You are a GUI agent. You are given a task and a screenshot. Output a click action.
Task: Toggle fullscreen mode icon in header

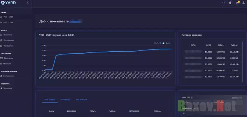point(223,3)
